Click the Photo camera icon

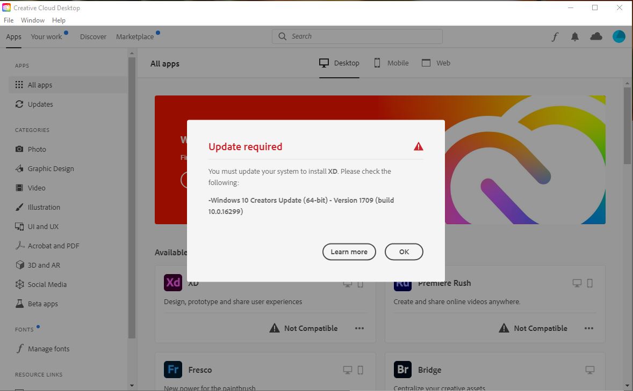coord(19,149)
